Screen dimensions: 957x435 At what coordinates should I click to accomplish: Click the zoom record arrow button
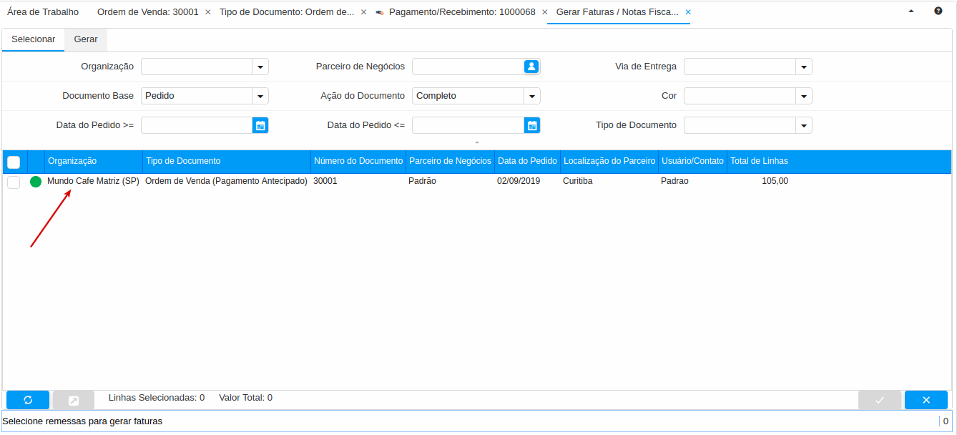[x=74, y=400]
